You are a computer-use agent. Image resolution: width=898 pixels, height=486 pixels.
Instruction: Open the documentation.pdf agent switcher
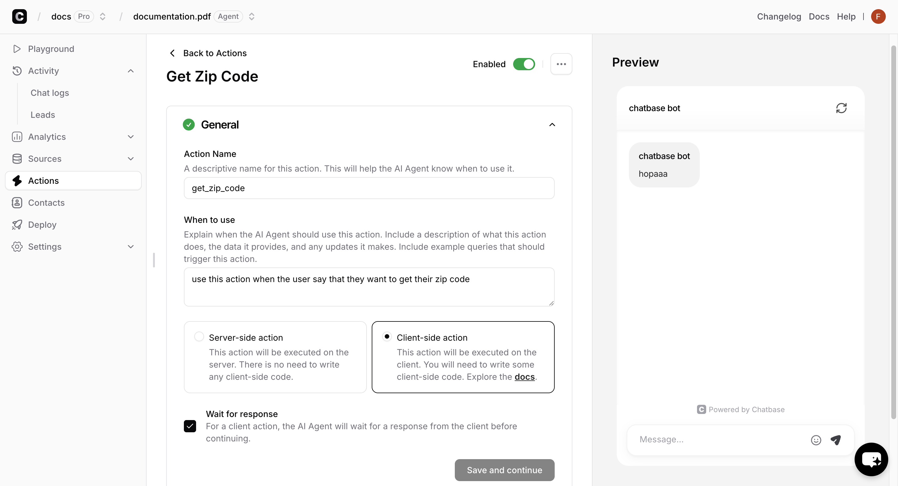(252, 16)
